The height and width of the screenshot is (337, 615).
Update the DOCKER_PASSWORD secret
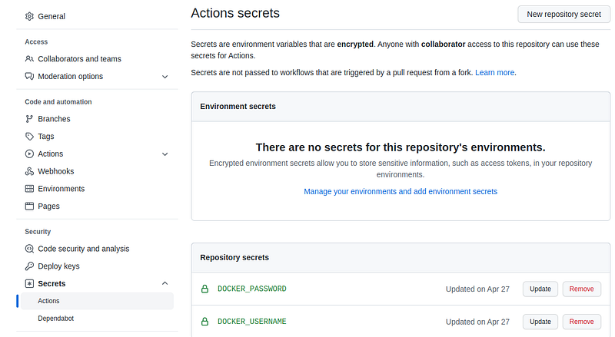coord(540,289)
